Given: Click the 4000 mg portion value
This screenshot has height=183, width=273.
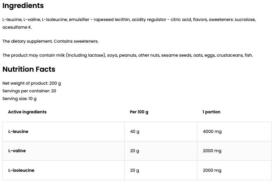Looking at the screenshot, I should tap(212, 132).
